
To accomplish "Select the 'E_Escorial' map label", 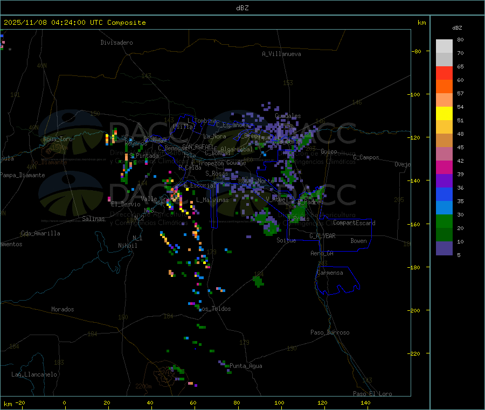I will tap(200, 185).
